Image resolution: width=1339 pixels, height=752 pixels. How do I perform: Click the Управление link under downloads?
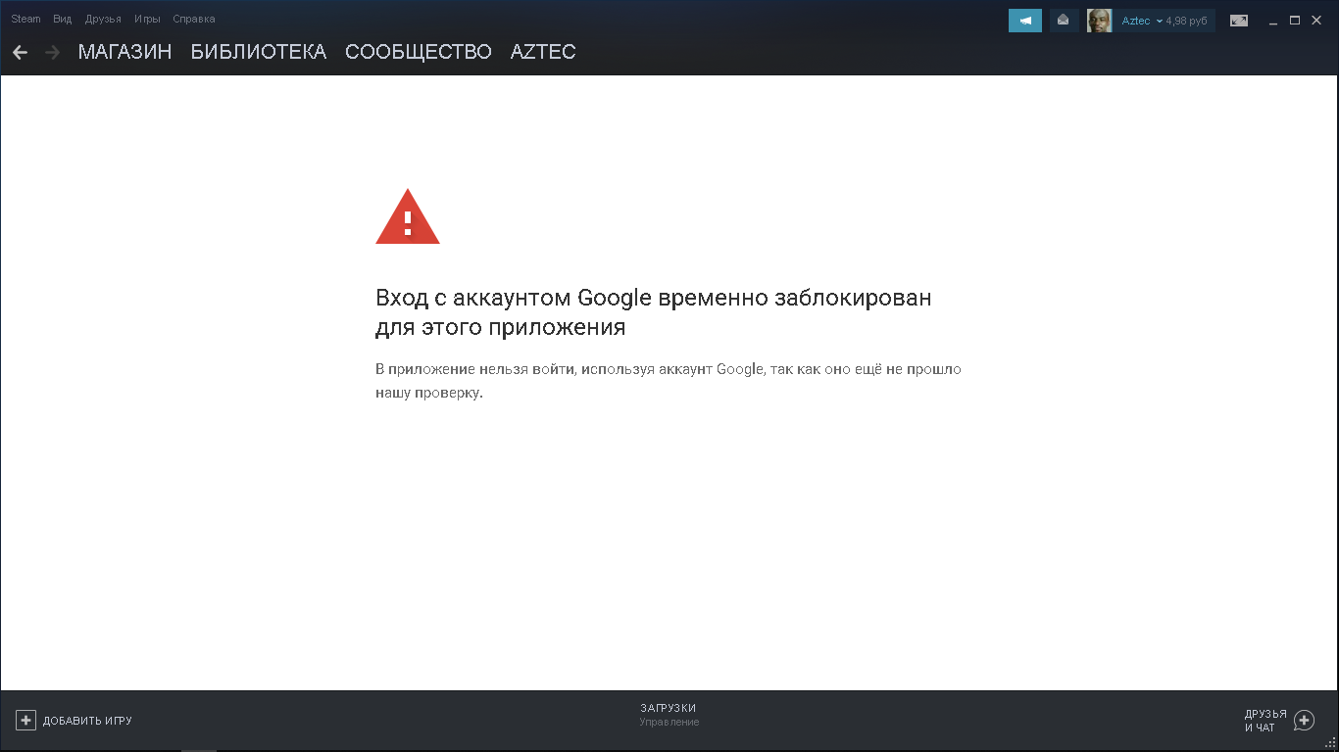coord(669,723)
